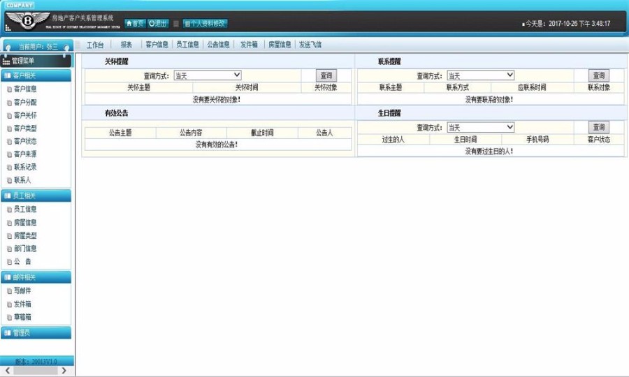This screenshot has width=629, height=377.
Task: Click the 联系主题 column header
Action: pyautogui.click(x=391, y=87)
